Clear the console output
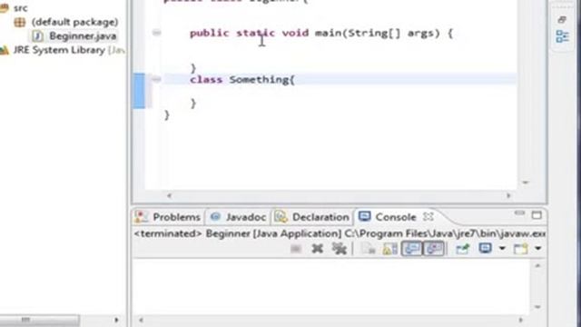The width and height of the screenshot is (581, 327). coord(369,249)
